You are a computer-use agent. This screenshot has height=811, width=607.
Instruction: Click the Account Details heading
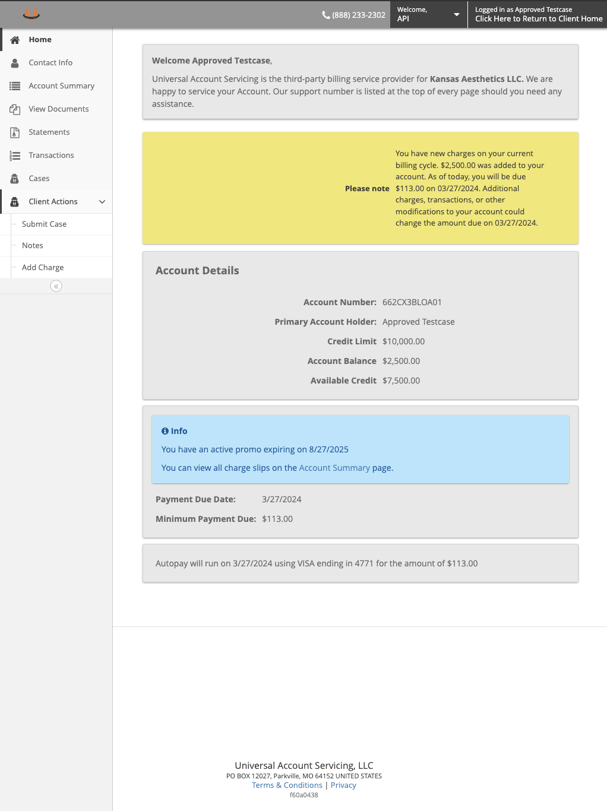197,271
